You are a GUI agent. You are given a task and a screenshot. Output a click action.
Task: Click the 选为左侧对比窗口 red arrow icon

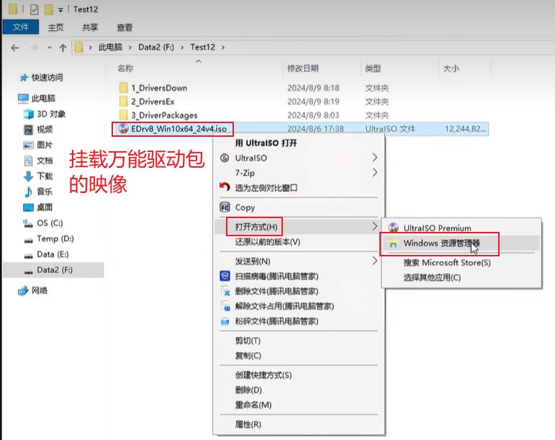click(x=224, y=188)
